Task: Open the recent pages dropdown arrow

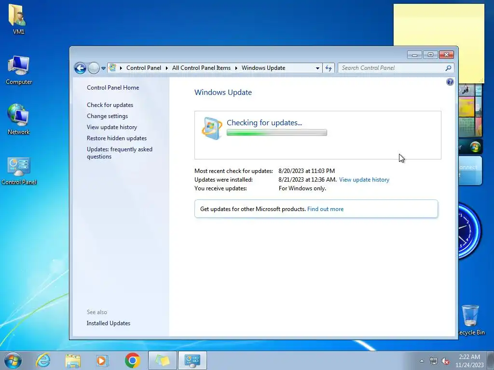Action: (103, 68)
